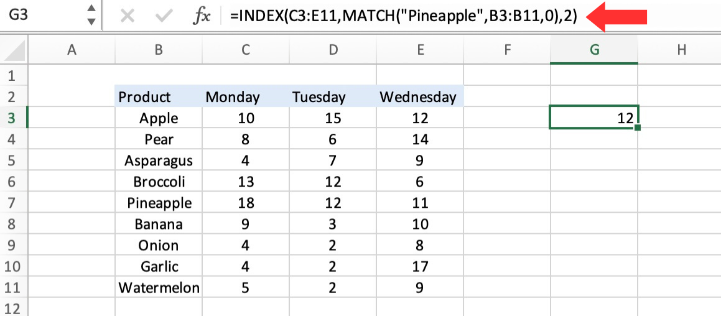The image size is (721, 316).
Task: Select Garlic's Wednesday value 17
Action: tap(420, 266)
